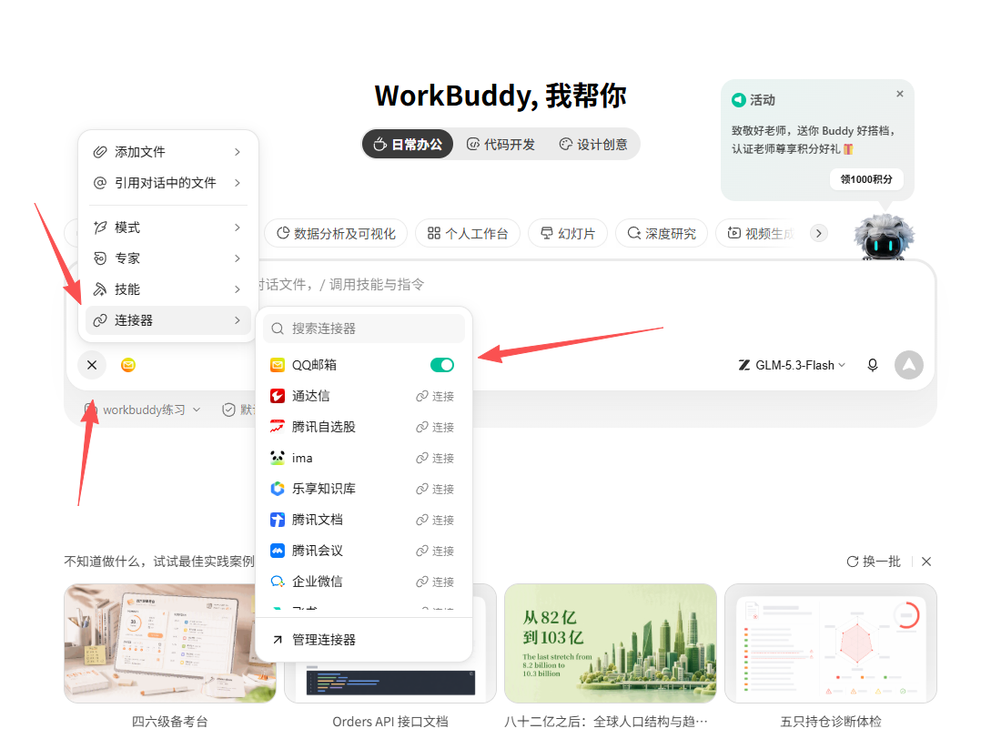Open the 专家 menu entry
Screen dimensions: 991x749
[167, 258]
